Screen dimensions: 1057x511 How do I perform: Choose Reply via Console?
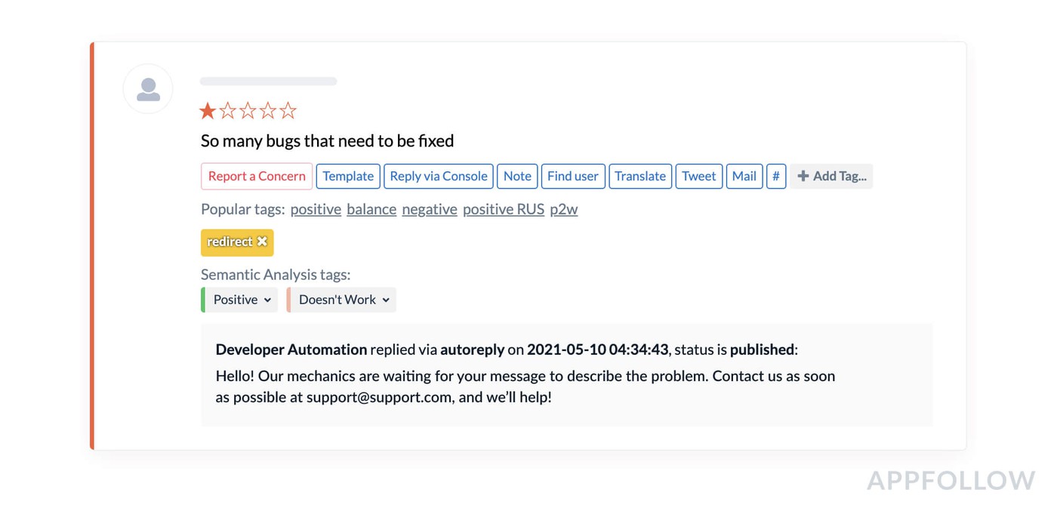439,176
